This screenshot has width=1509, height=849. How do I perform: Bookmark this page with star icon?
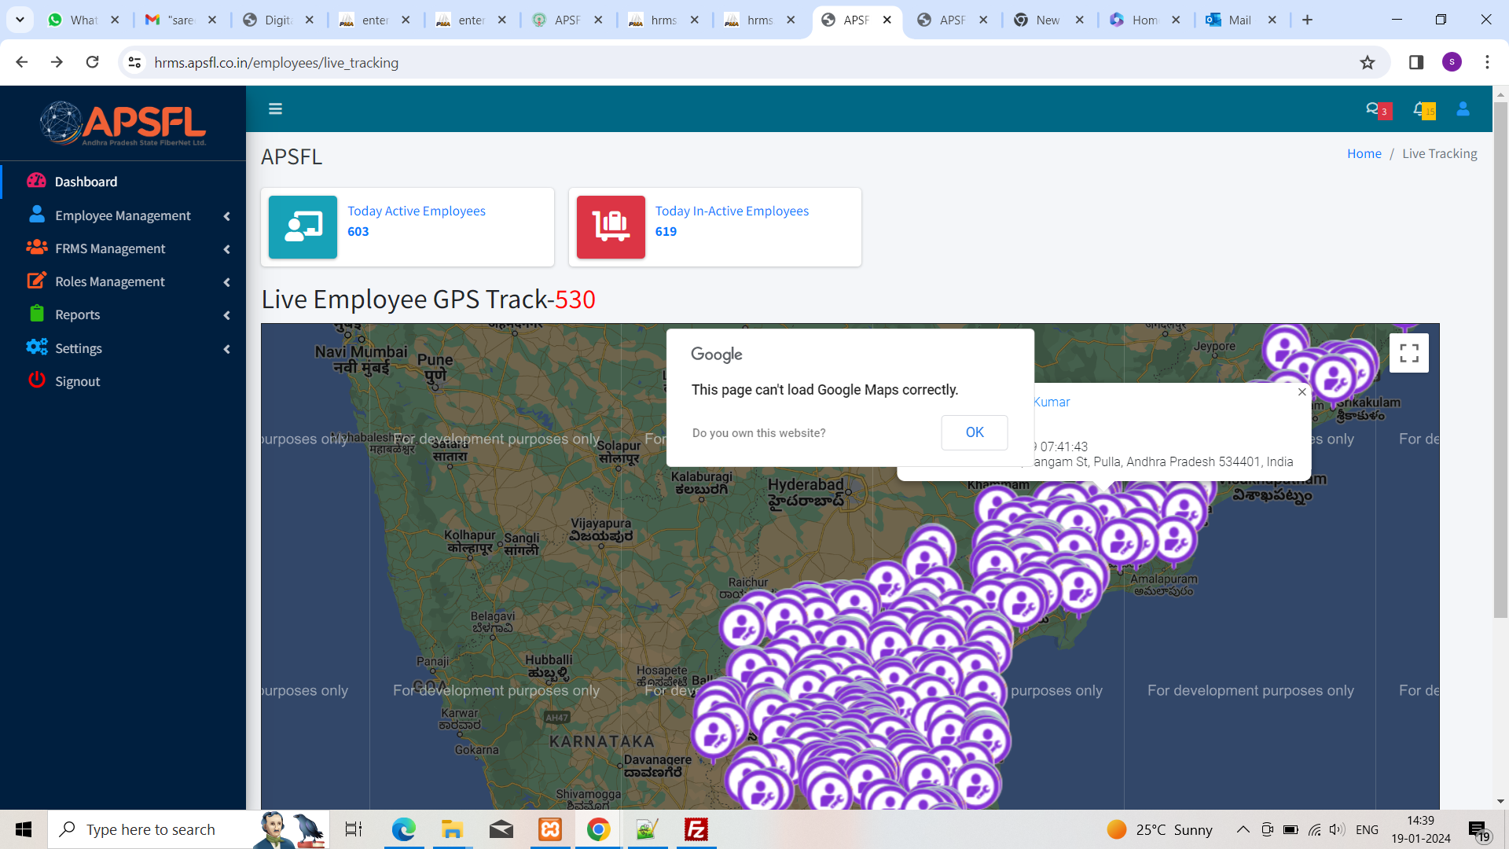(1368, 62)
